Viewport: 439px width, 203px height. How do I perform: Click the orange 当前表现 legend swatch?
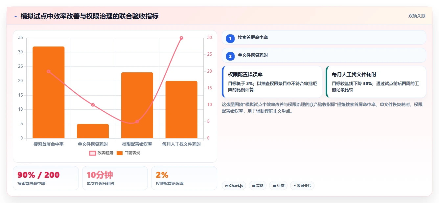click(120, 153)
